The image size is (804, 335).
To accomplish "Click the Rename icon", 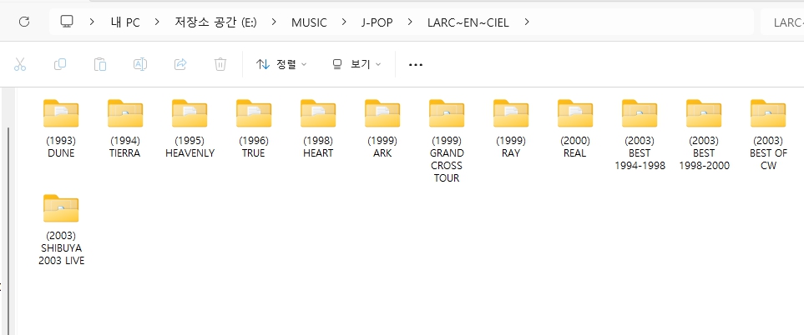I will click(140, 64).
